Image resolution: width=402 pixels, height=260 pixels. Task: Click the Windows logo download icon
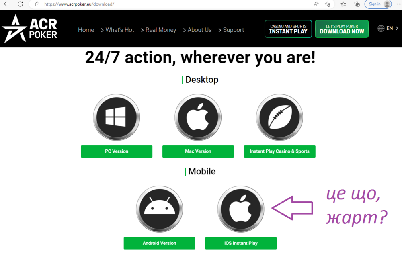click(117, 117)
